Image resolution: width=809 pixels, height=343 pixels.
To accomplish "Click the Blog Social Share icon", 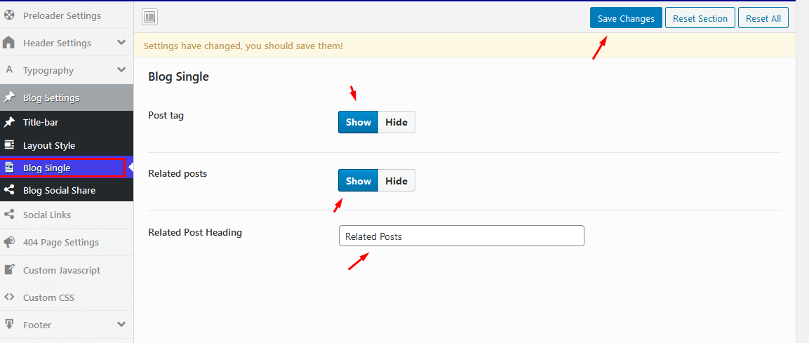I will click(x=9, y=190).
